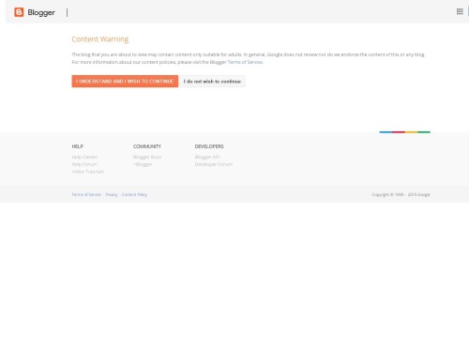Visit the Help Forum link
Image resolution: width=469 pixels, height=352 pixels.
[x=84, y=164]
